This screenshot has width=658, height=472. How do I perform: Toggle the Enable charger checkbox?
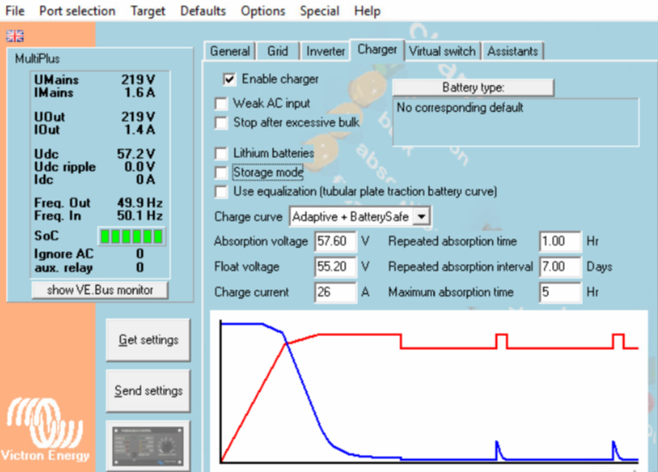point(230,79)
